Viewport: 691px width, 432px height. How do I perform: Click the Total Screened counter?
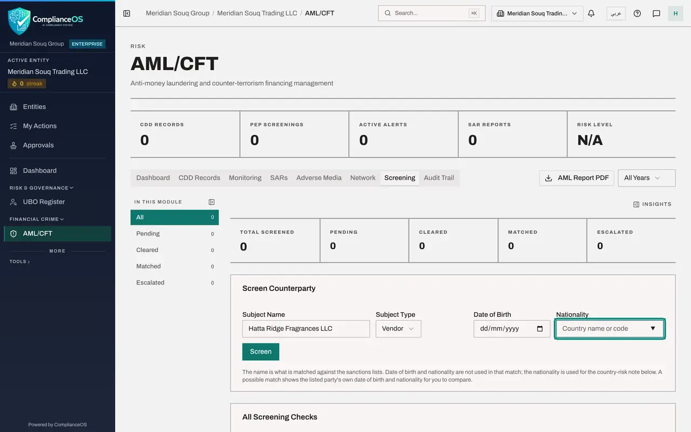pyautogui.click(x=275, y=240)
